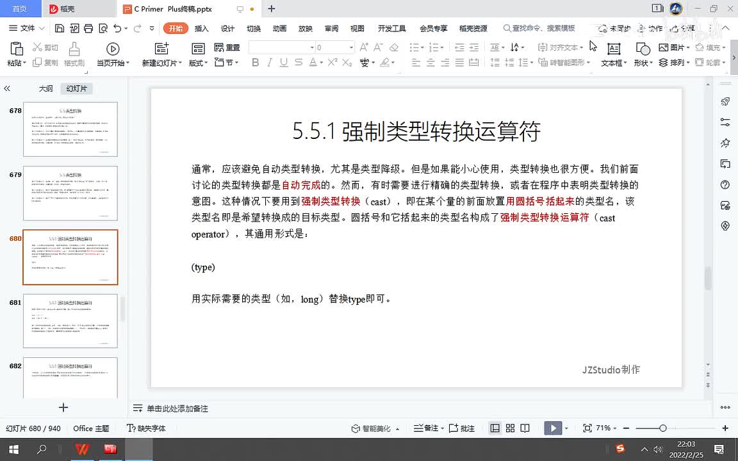This screenshot has height=461, width=738.
Task: Click the Print Preview icon
Action: [103, 28]
